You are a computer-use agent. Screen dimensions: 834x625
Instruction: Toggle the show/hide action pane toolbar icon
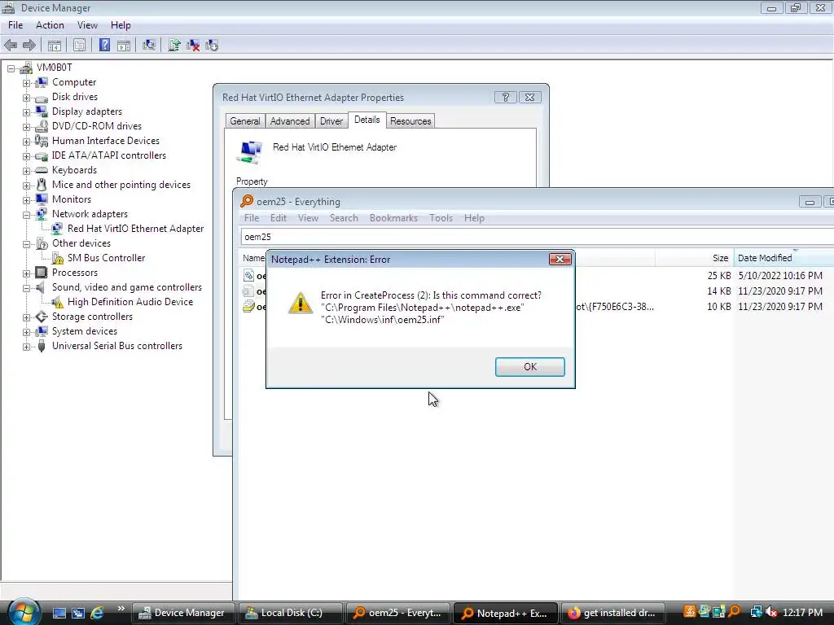coord(124,46)
